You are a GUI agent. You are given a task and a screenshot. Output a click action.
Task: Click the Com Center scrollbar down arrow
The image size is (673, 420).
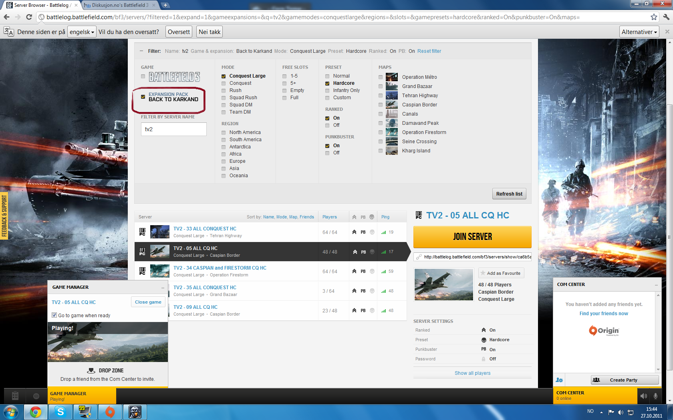coord(658,370)
